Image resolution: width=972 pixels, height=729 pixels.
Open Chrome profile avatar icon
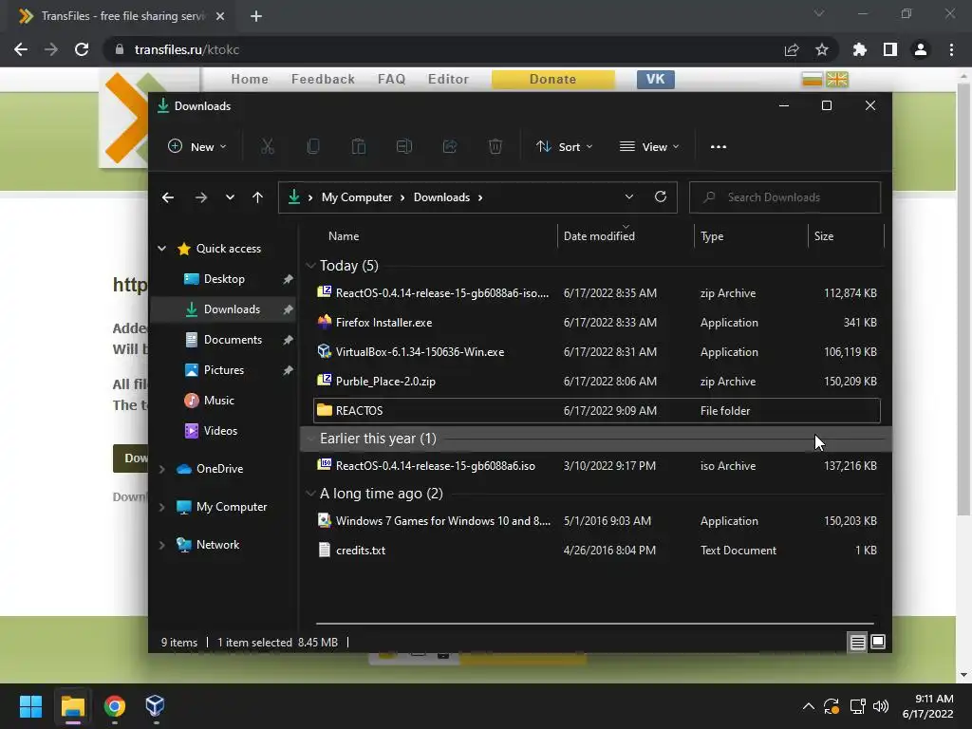click(x=921, y=49)
